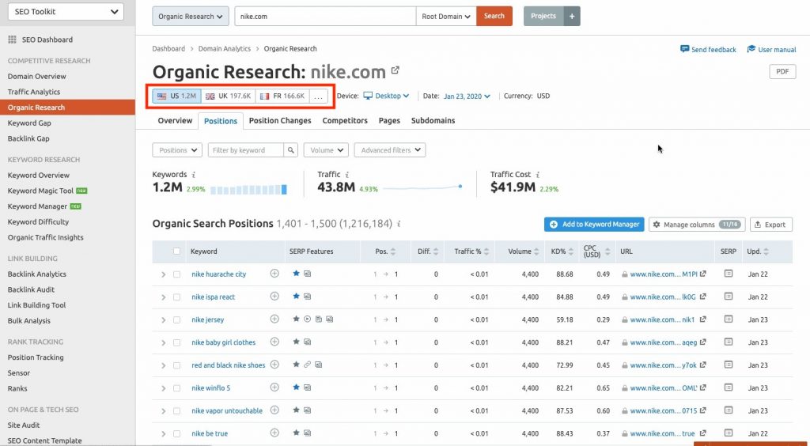This screenshot has width=810, height=446.
Task: Open the Desktop device dropdown
Action: tap(386, 96)
